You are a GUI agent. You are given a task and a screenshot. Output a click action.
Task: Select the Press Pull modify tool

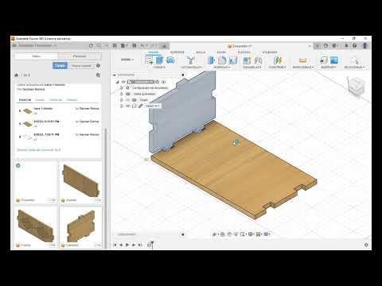coord(212,60)
